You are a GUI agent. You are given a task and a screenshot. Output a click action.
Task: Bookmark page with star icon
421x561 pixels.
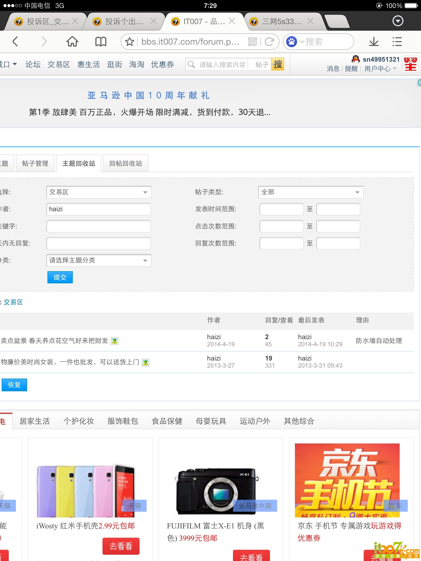[x=129, y=42]
